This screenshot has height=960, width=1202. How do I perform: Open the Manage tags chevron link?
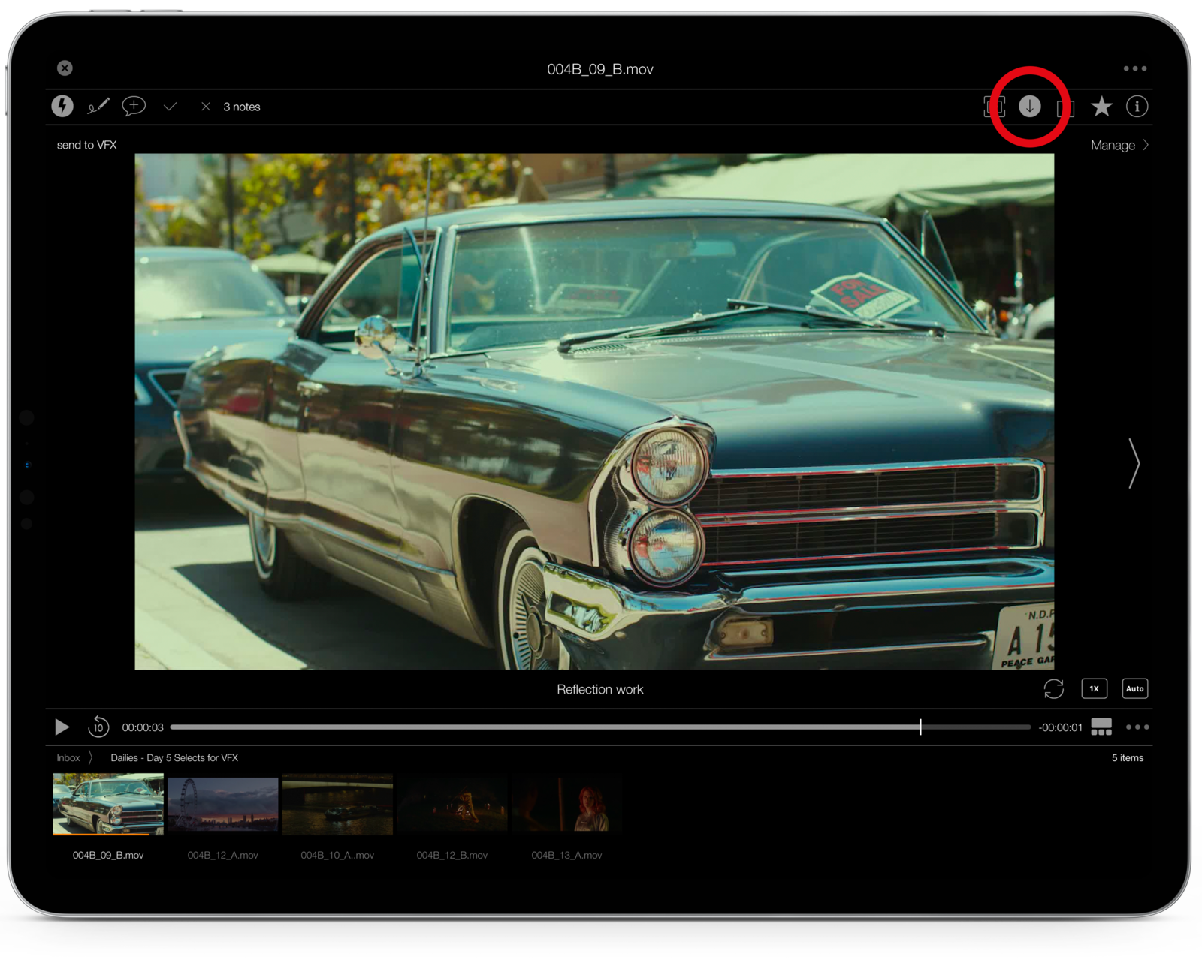1119,145
